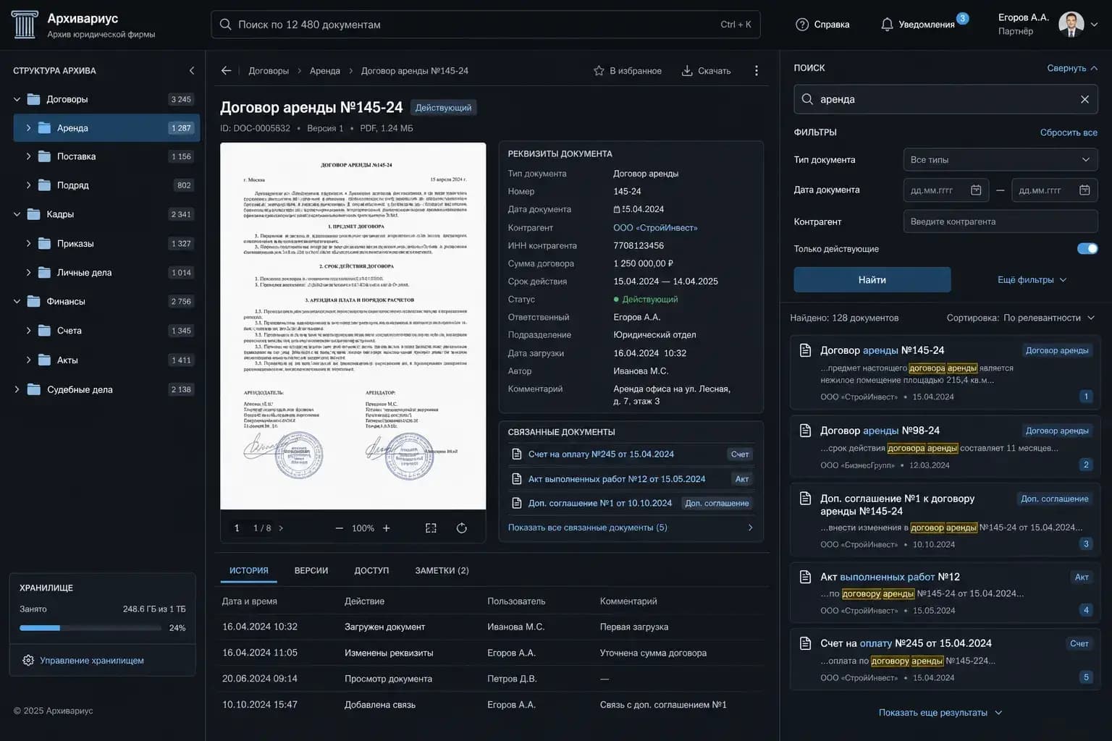Expand the Судебные дела node

pyautogui.click(x=17, y=389)
